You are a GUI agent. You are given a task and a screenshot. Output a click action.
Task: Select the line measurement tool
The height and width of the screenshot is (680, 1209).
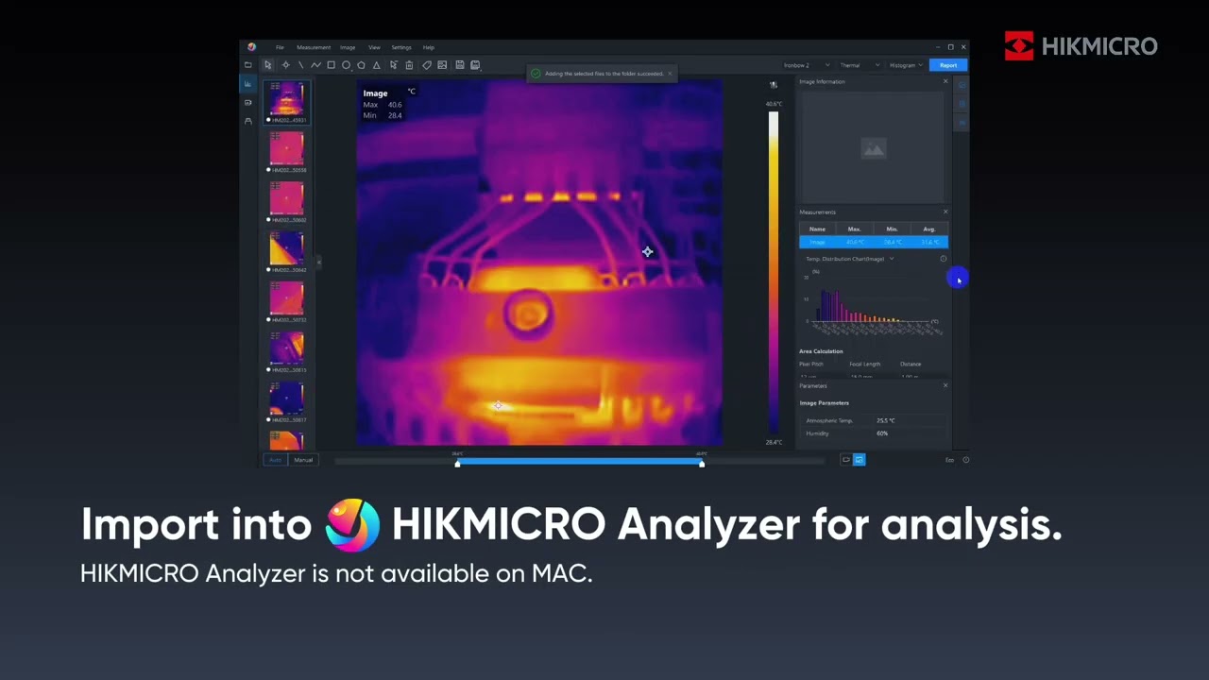click(300, 65)
